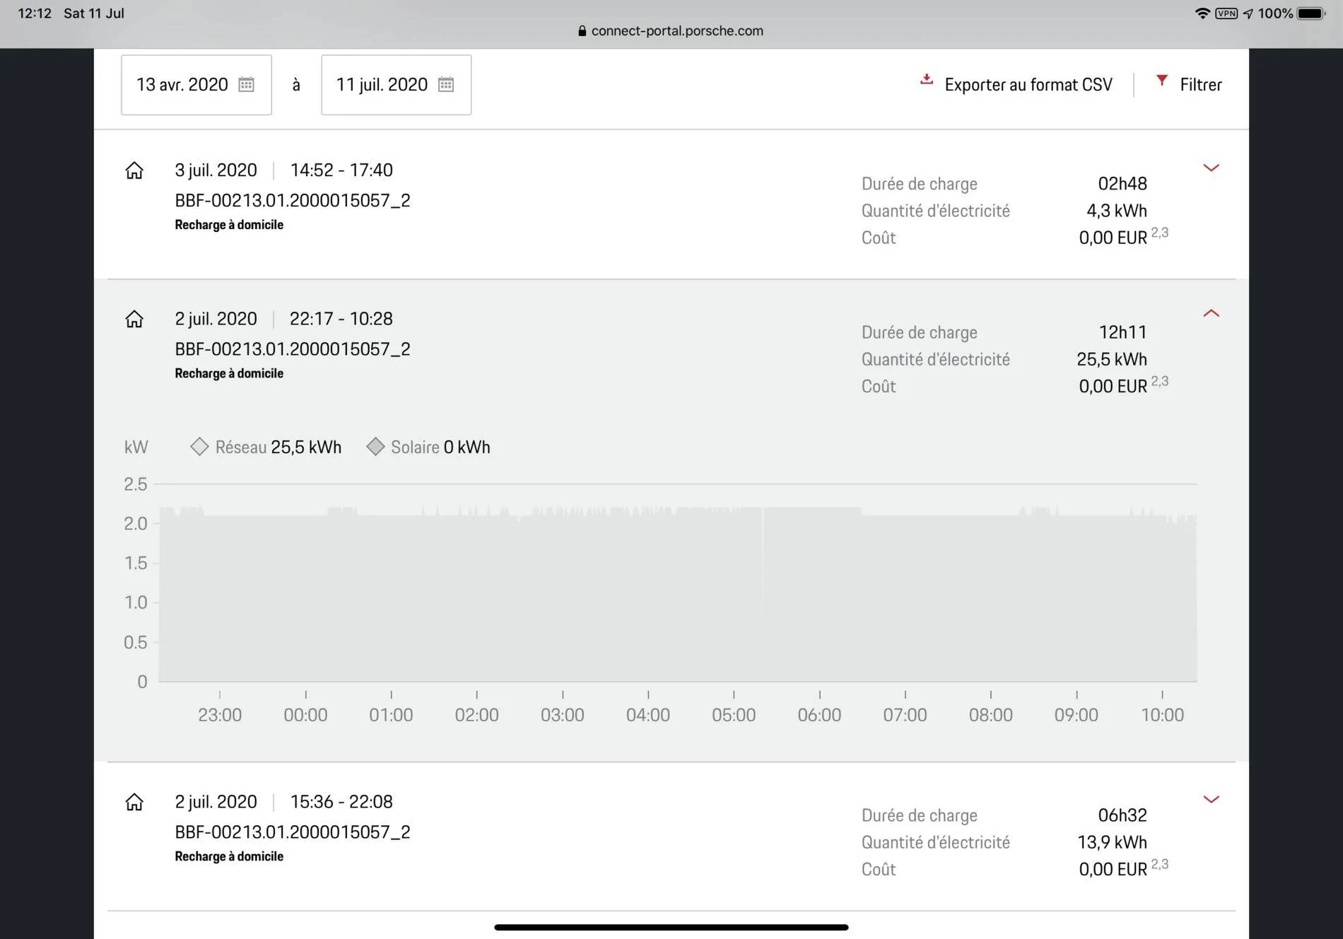Toggle the Réseau legend diamond
This screenshot has width=1343, height=939.
199,447
